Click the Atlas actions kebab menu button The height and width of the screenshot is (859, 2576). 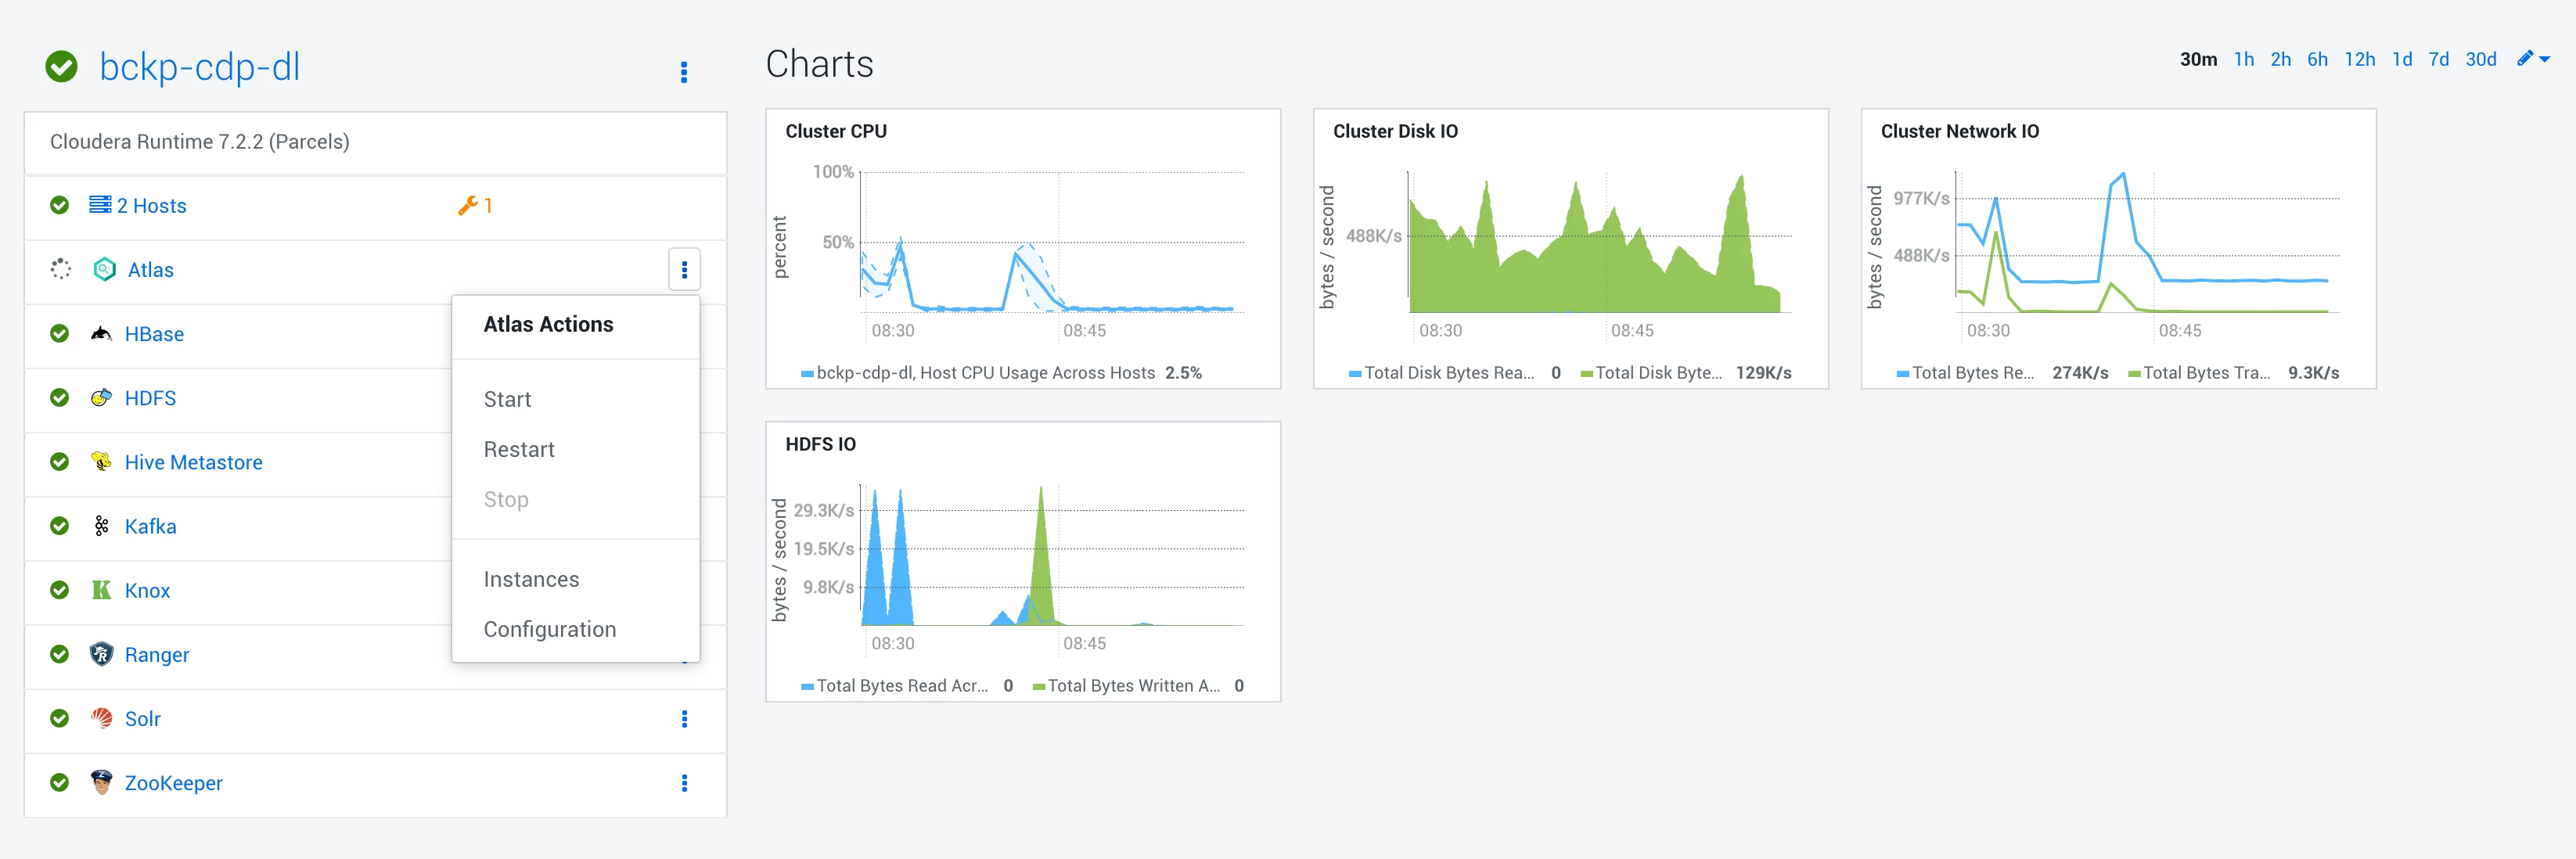tap(684, 269)
